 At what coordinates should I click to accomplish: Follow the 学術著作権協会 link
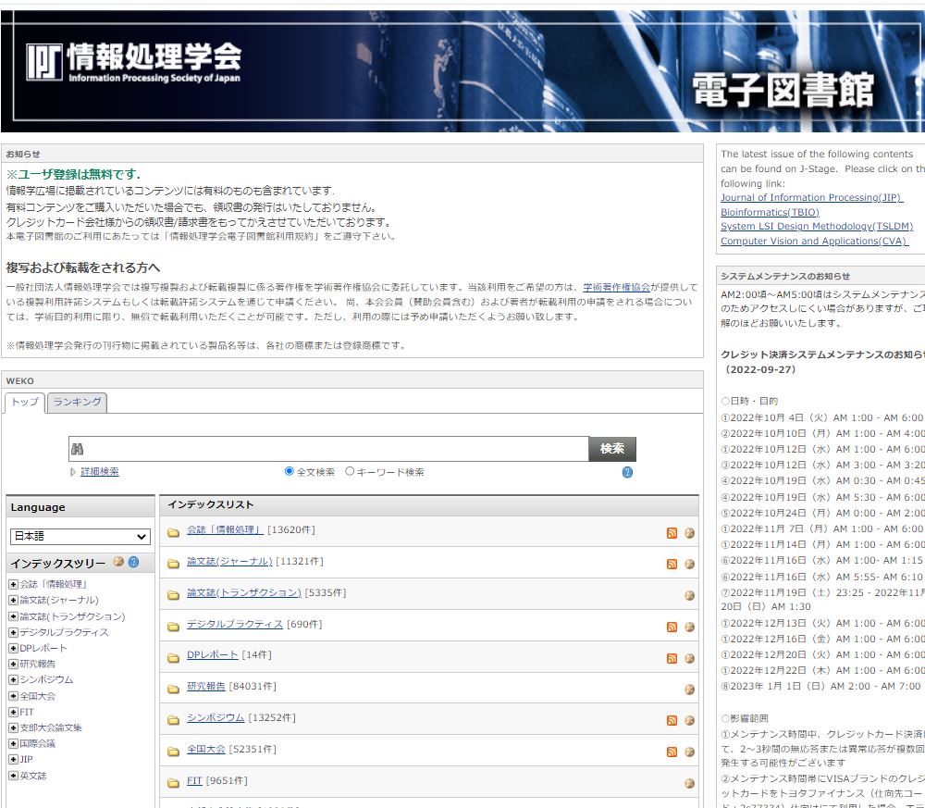616,288
